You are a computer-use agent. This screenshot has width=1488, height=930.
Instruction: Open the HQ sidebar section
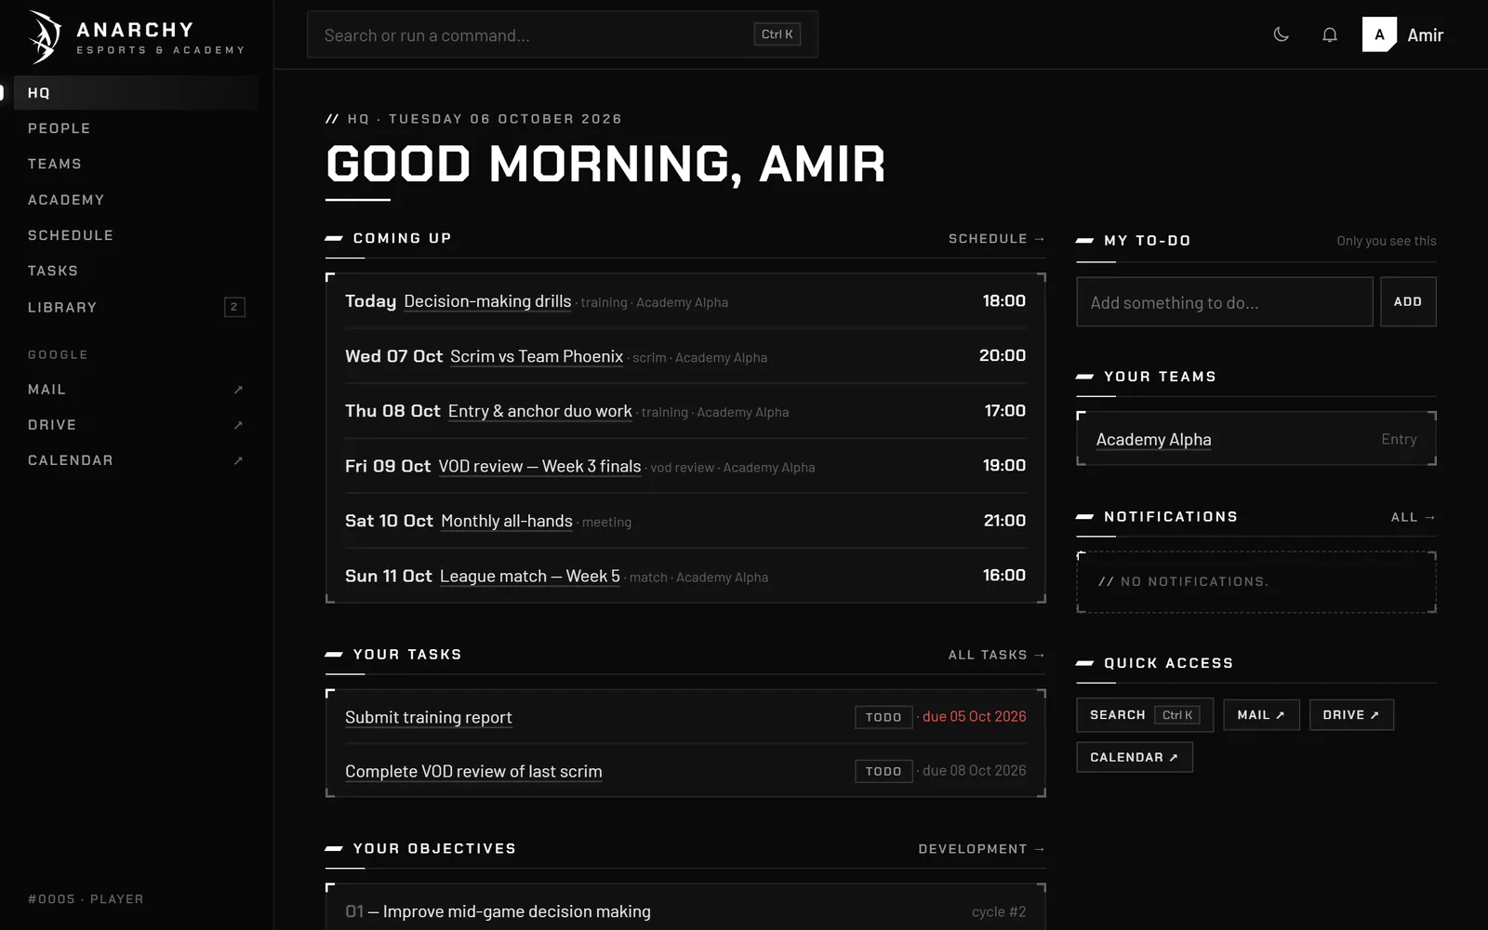[x=136, y=93]
